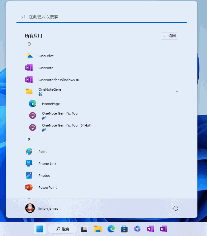This screenshot has width=207, height=236.
Task: Click the Paint text label
Action: pyautogui.click(x=42, y=152)
